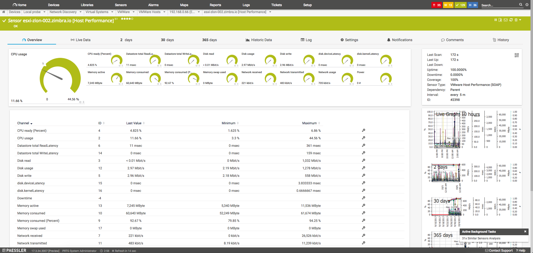
Task: Open the sensor header more-actions arrow
Action: (x=520, y=20)
